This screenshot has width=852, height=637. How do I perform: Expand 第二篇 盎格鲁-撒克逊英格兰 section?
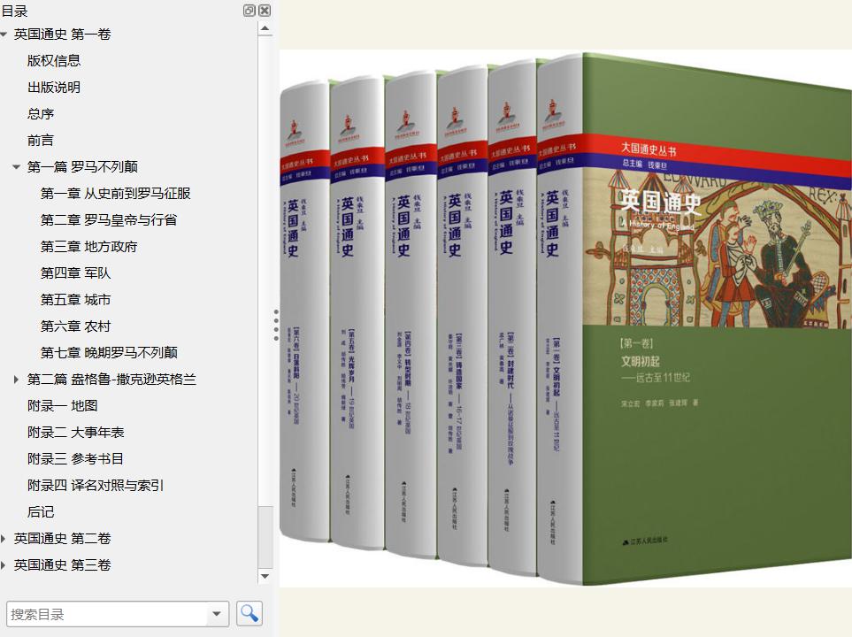coord(16,380)
